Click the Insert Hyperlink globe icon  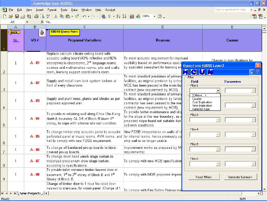[x=103, y=16]
